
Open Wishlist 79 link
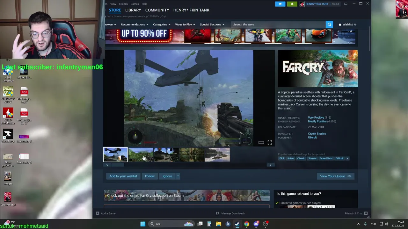tap(347, 24)
